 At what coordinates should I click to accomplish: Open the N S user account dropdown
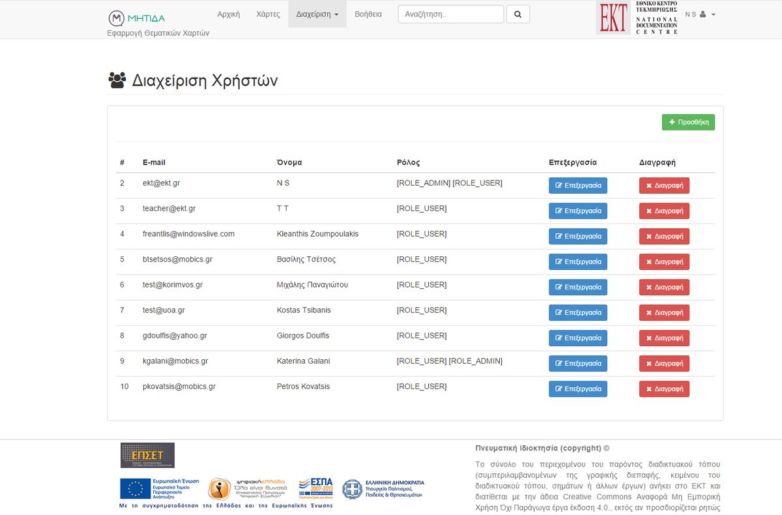click(x=701, y=14)
